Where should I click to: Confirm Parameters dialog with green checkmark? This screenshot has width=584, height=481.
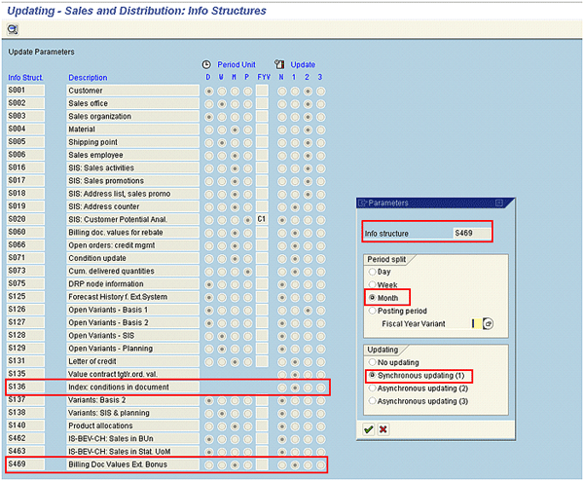[x=368, y=429]
